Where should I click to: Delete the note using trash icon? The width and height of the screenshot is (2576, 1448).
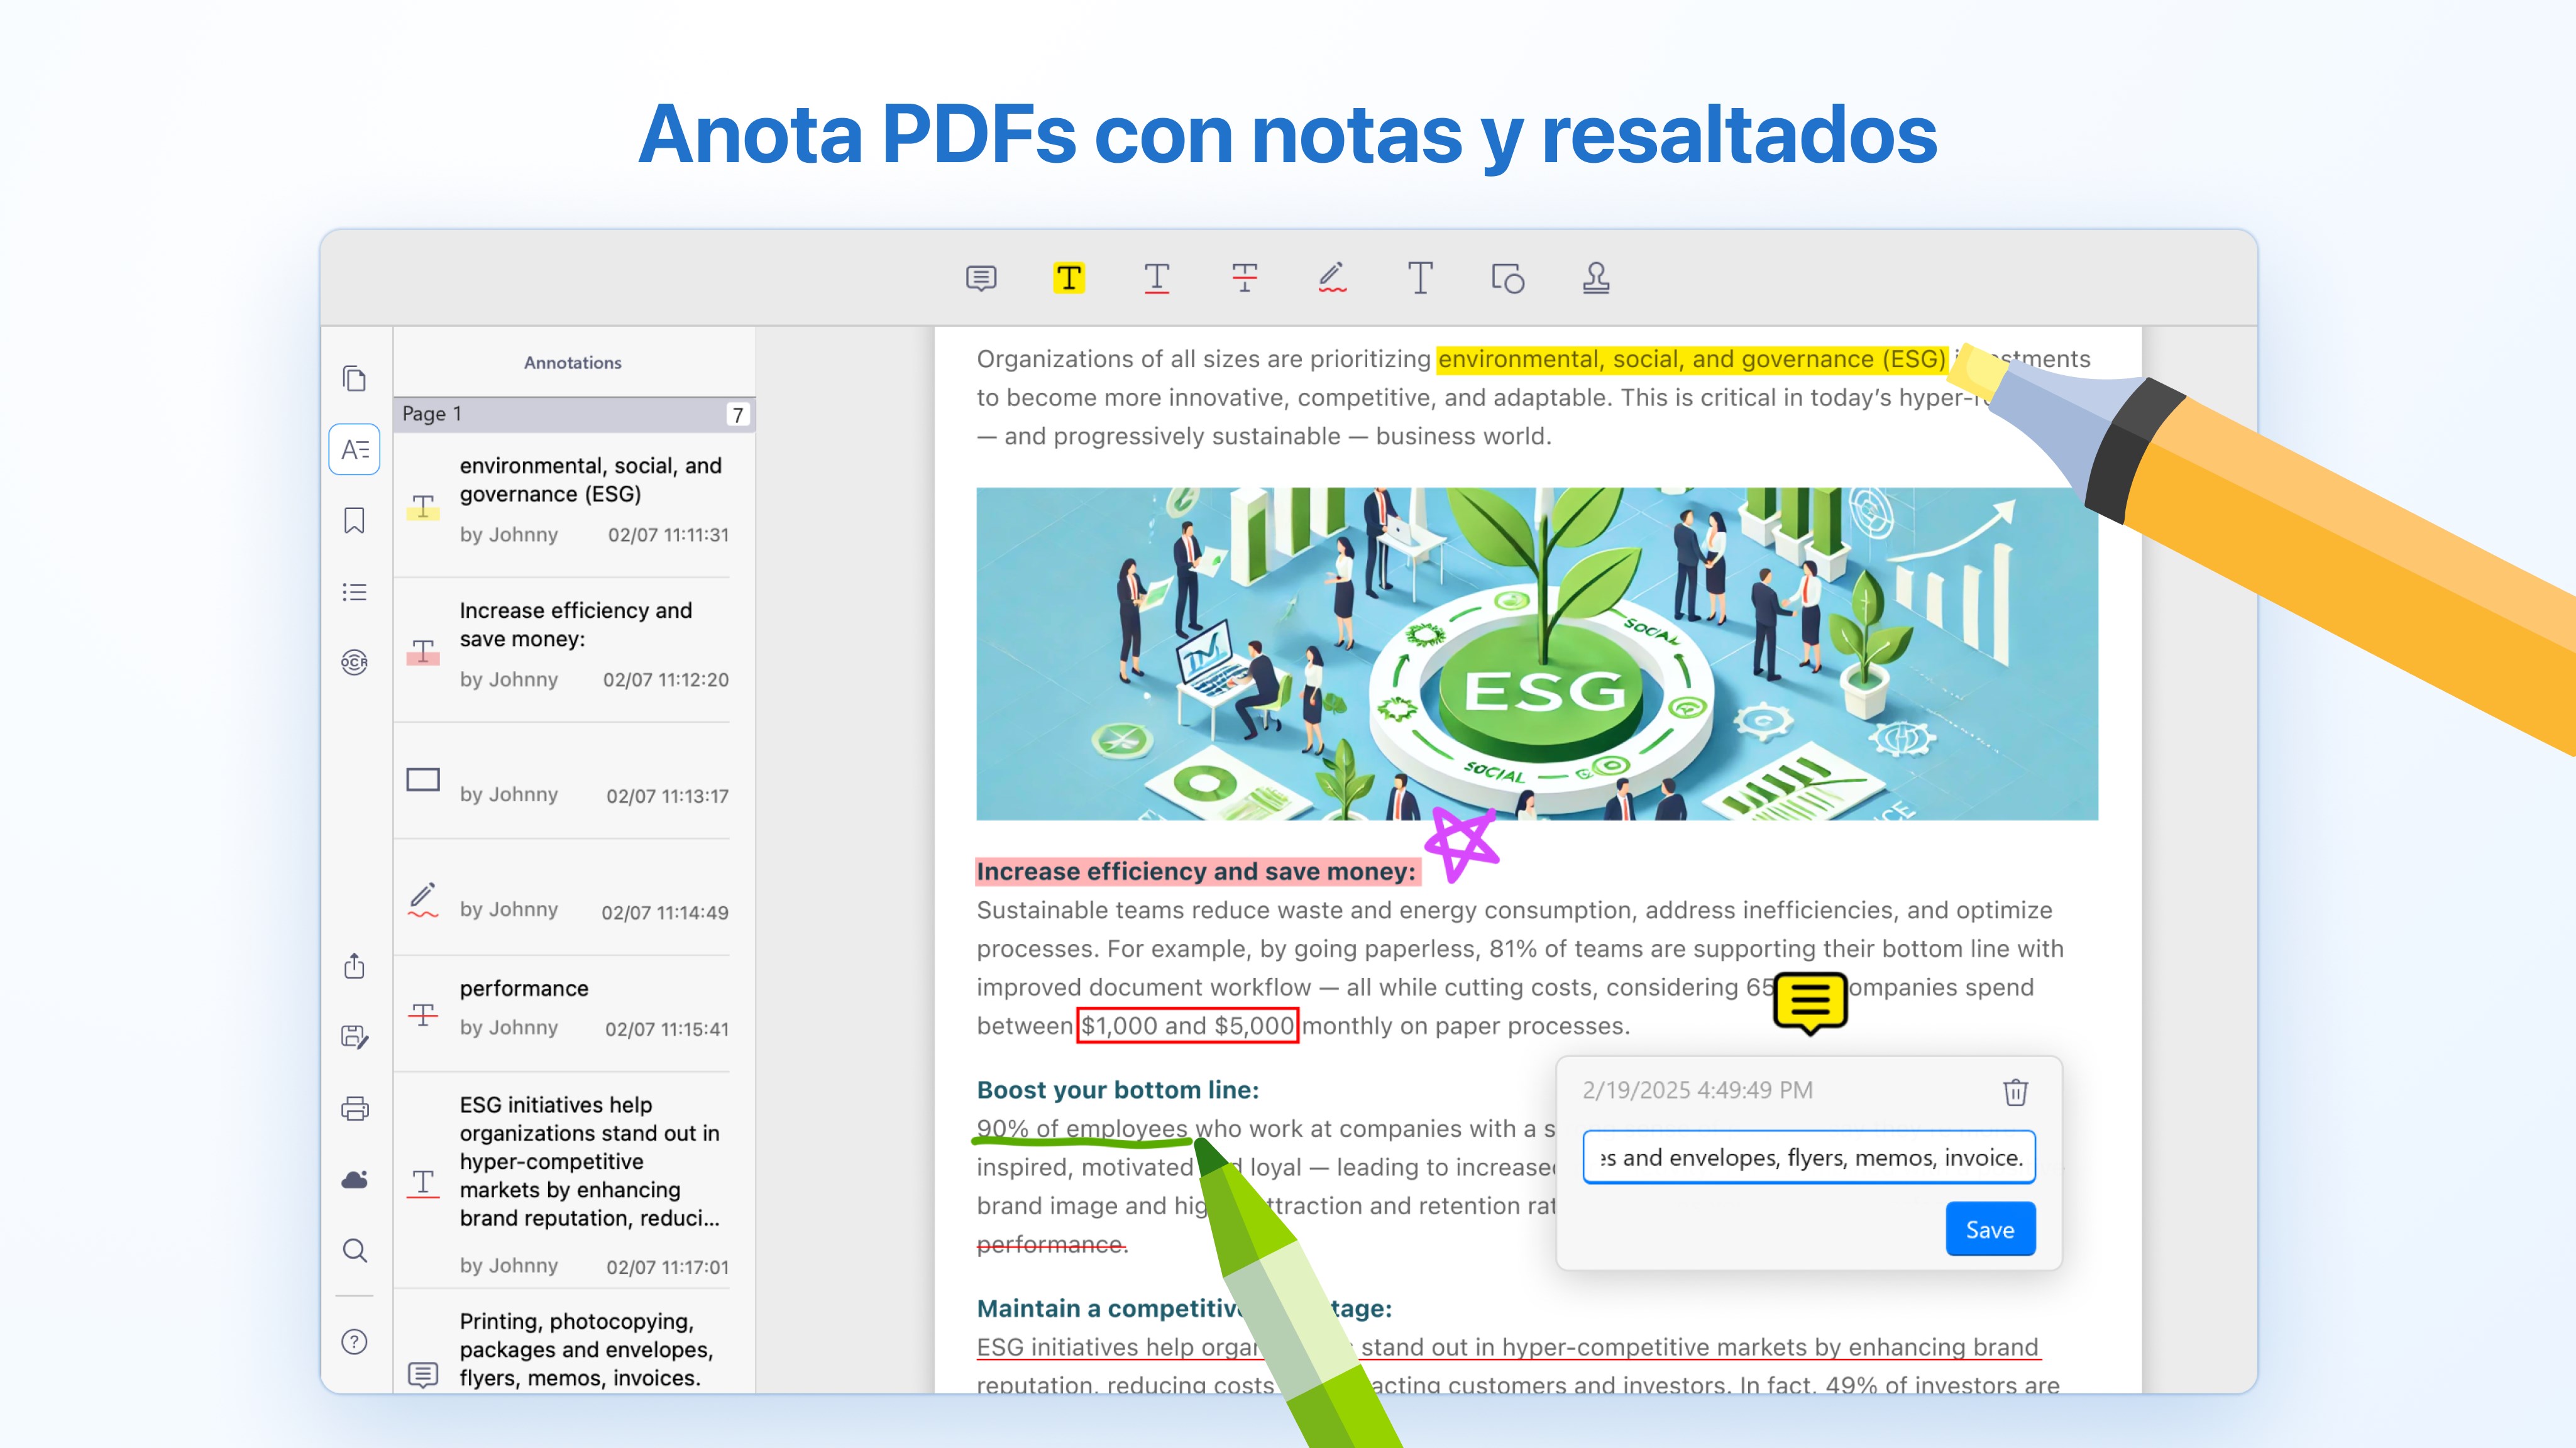click(2015, 1092)
